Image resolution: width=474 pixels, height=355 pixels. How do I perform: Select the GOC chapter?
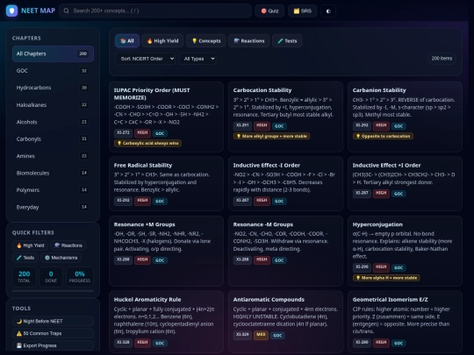[x=53, y=71]
